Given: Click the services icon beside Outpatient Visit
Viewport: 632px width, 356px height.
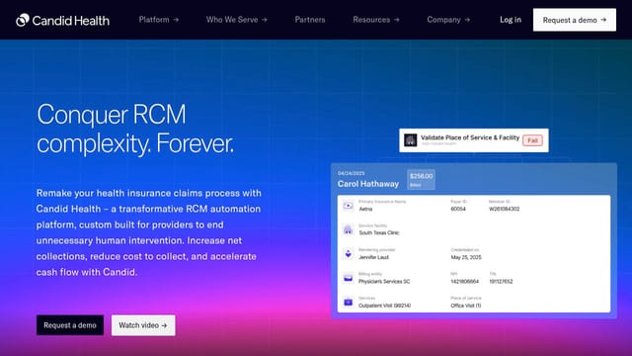Looking at the screenshot, I should click(348, 302).
